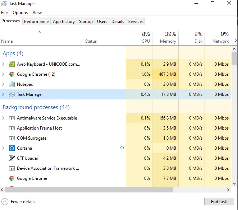Click the Fewer details circle arrow icon
Viewport: 238px width, 210px height.
[x=5, y=202]
